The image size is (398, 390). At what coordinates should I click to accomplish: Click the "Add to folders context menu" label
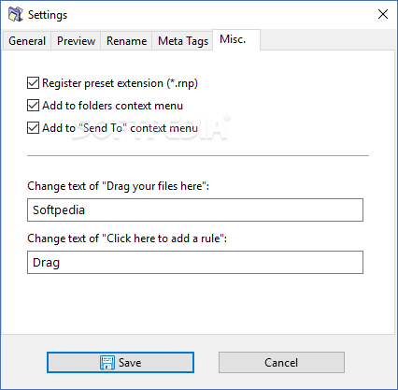tap(112, 106)
